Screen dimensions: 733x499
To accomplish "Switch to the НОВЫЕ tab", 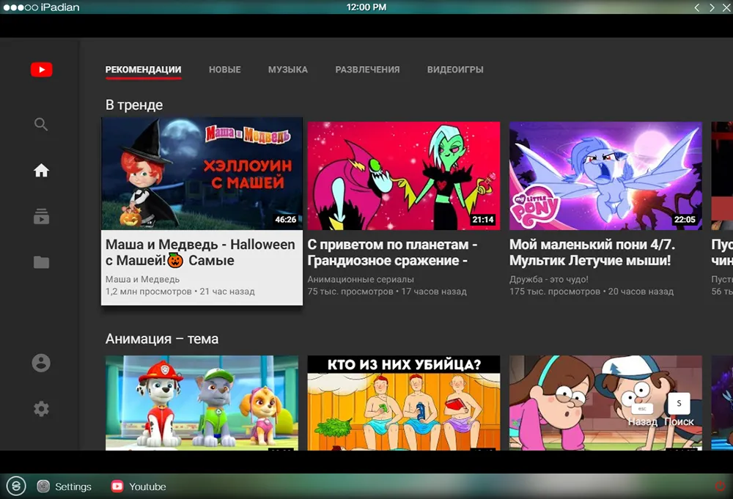I will pyautogui.click(x=225, y=70).
